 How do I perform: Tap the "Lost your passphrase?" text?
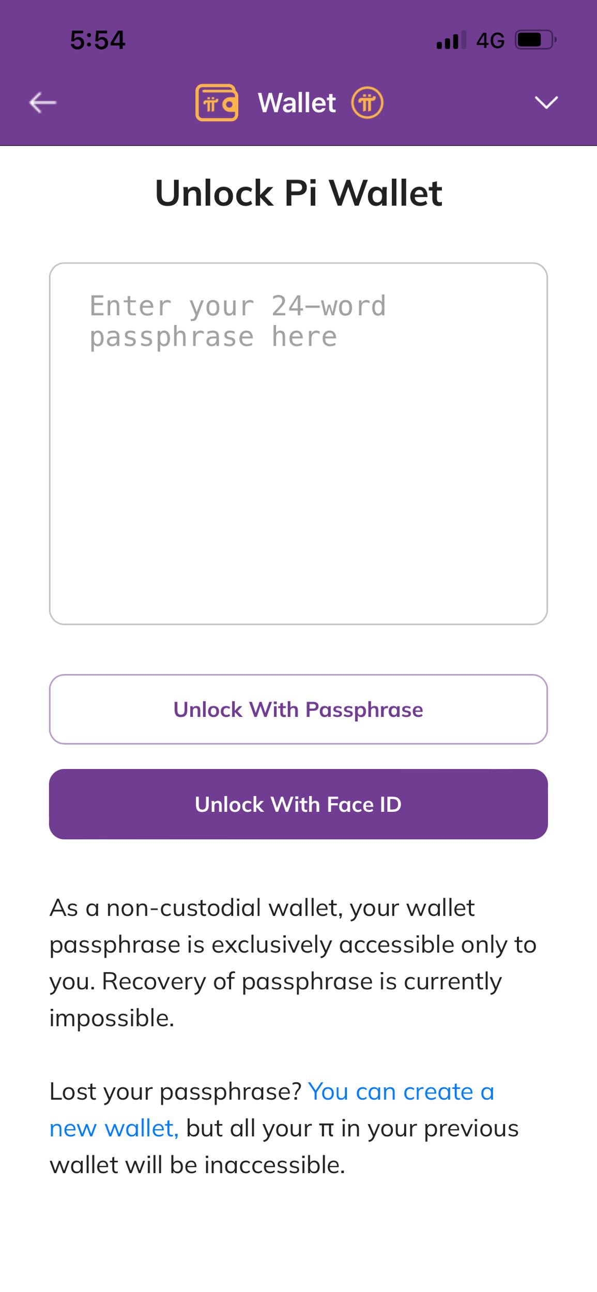pos(175,1092)
